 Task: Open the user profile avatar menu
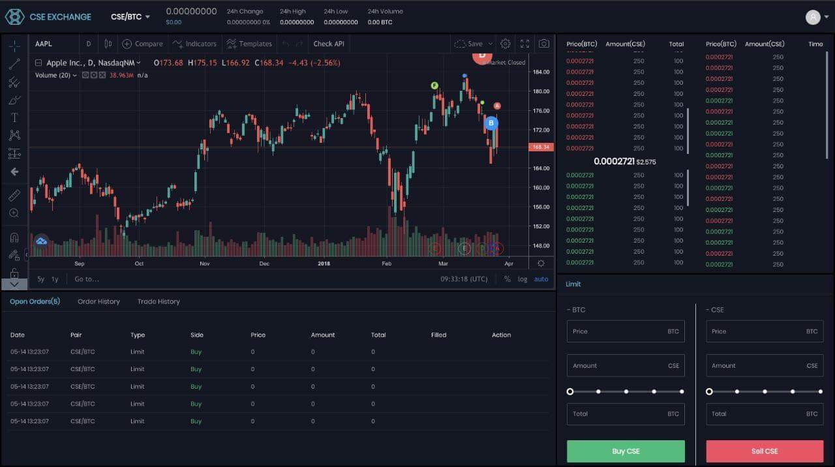pyautogui.click(x=815, y=17)
